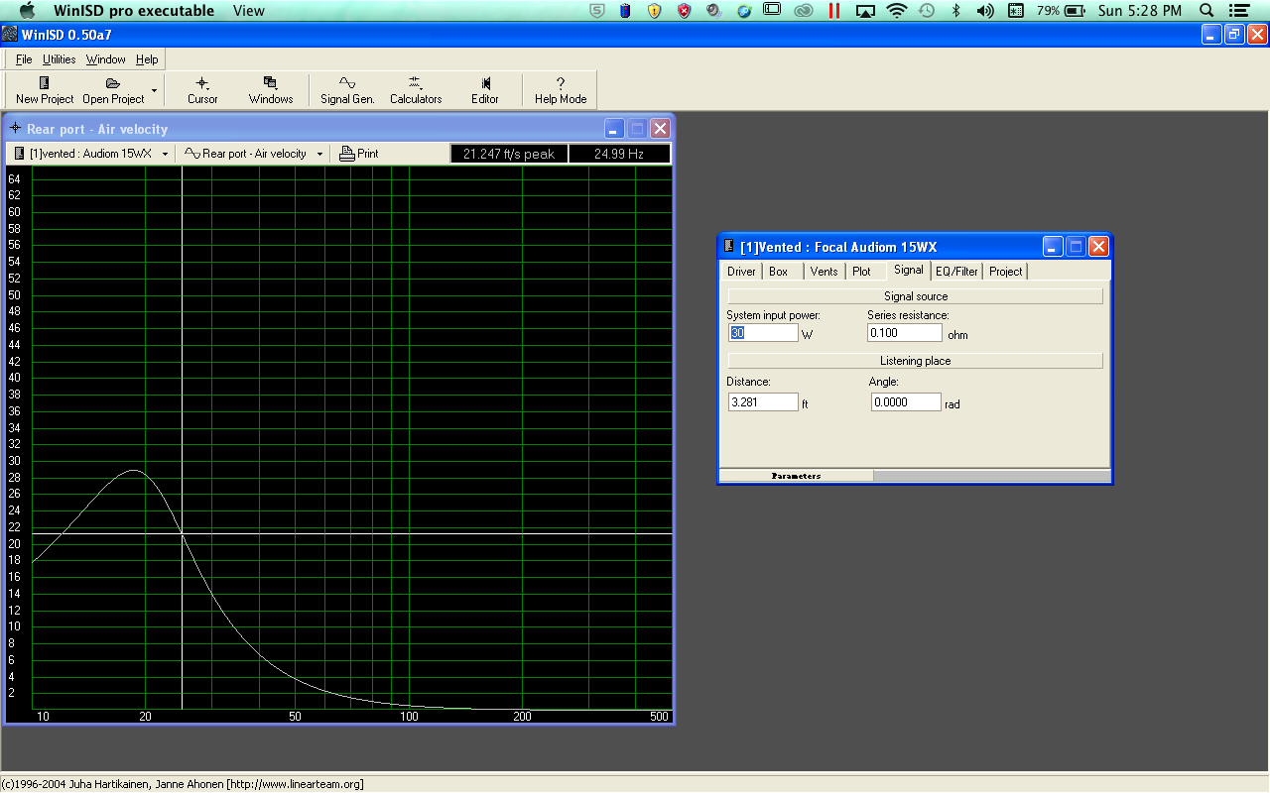1270x793 pixels.
Task: Minimize the Focal Audiom 15WX project window
Action: 1052,247
